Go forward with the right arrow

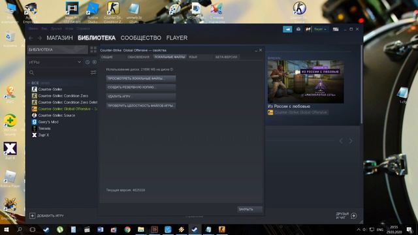pyautogui.click(x=39, y=38)
